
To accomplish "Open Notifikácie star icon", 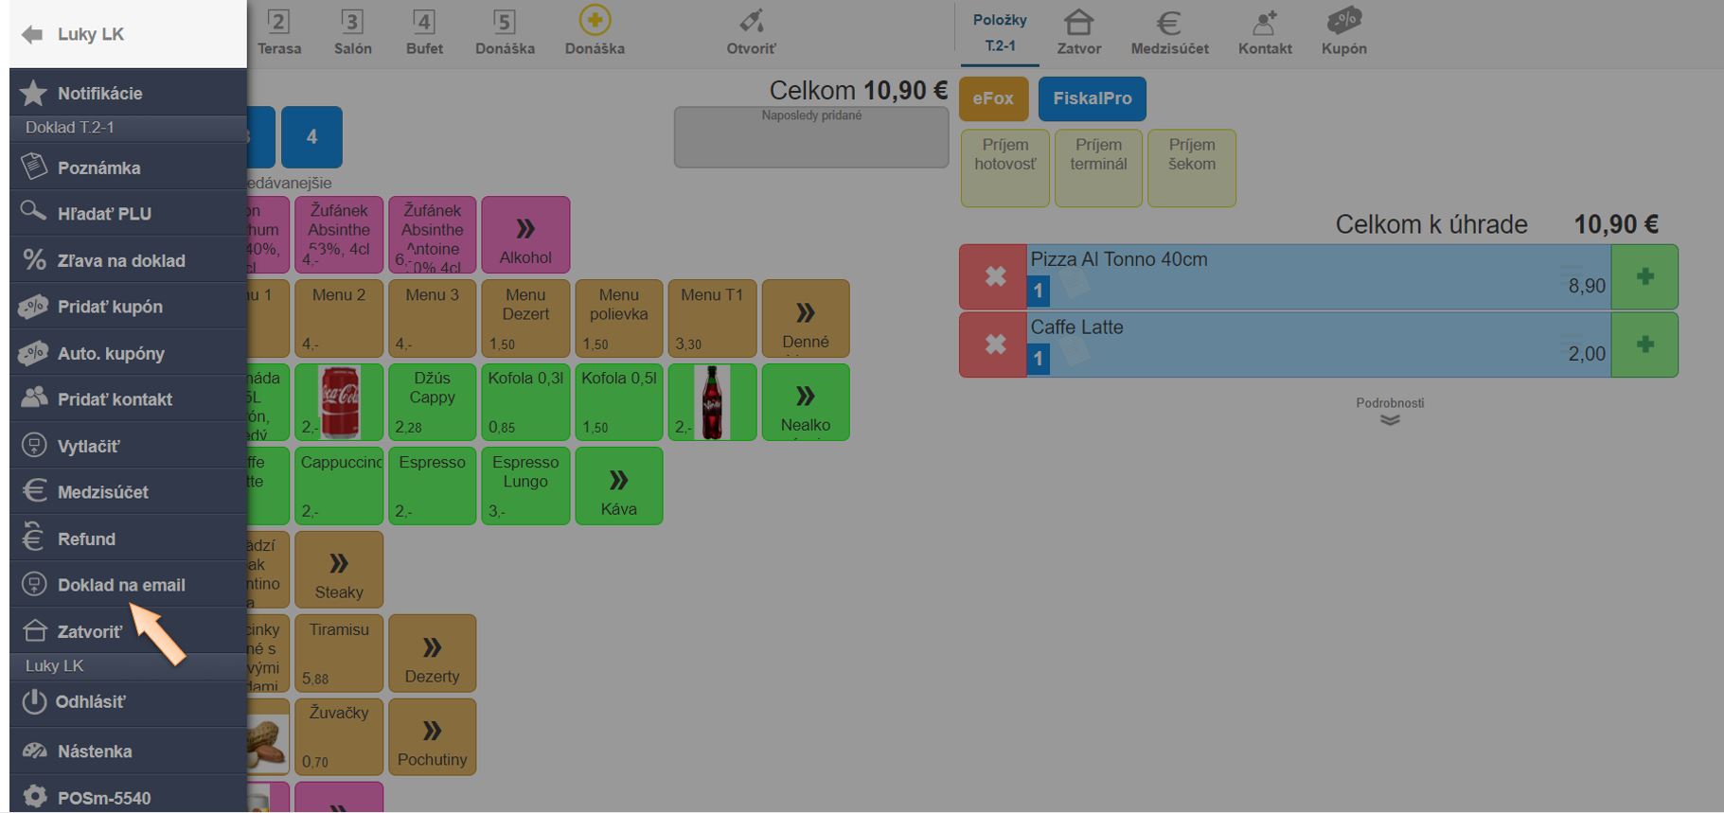I will point(34,93).
